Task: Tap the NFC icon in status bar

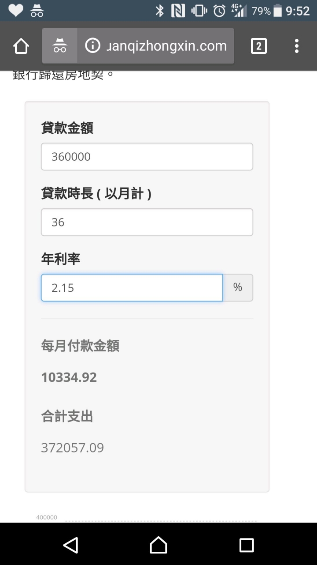Action: click(x=178, y=11)
